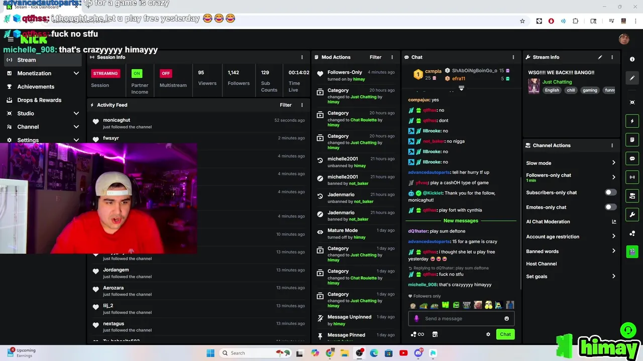Open File Explorer from taskbar
643x361 pixels.
point(344,353)
